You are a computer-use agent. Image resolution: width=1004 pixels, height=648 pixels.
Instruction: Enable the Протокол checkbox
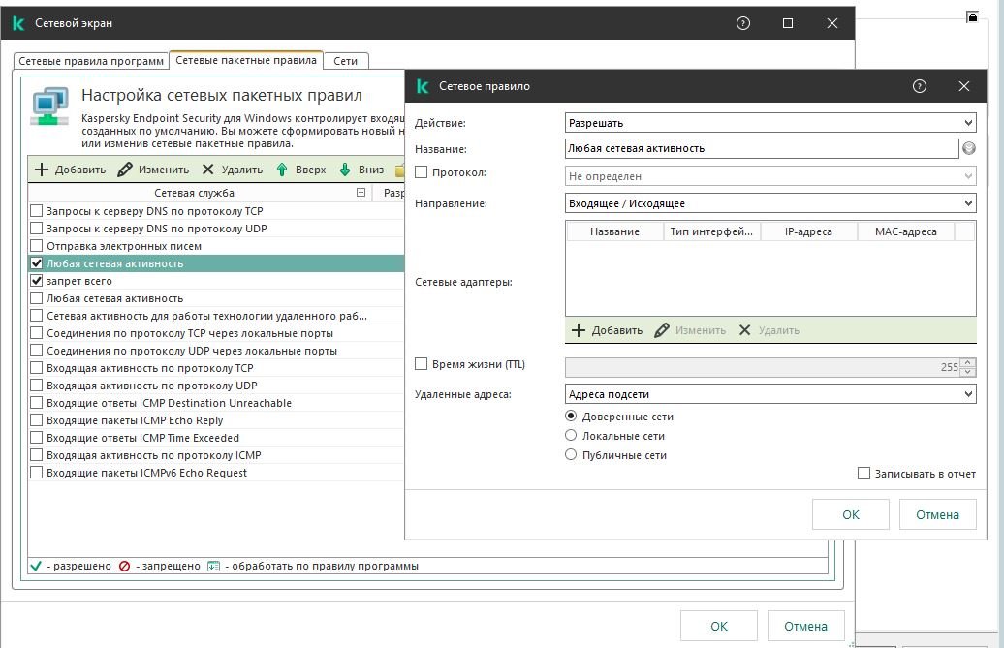tap(422, 172)
